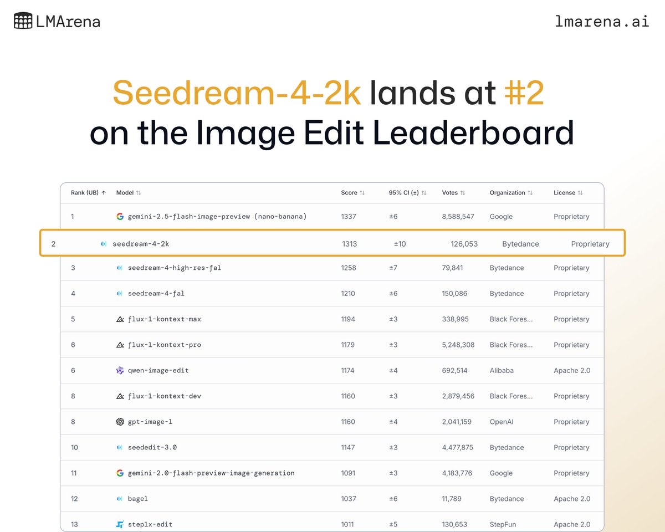Click the Alibaba organization cell
The image size is (665, 532).
(x=502, y=370)
